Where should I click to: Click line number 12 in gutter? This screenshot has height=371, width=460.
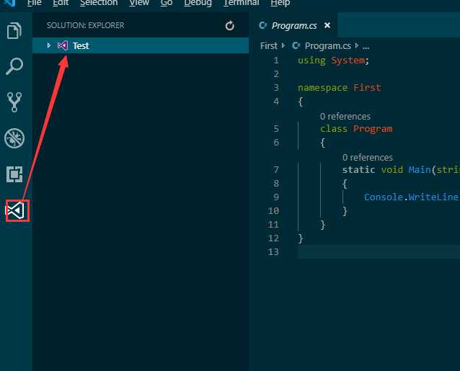pyautogui.click(x=273, y=238)
